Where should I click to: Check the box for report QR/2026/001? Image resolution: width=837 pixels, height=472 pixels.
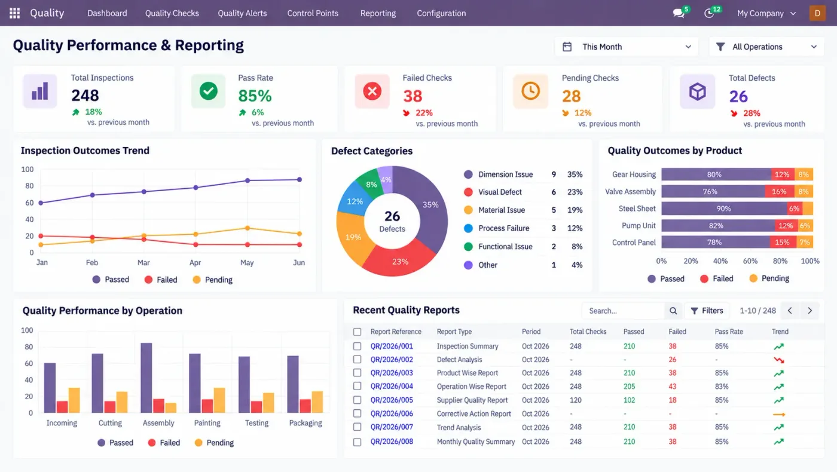(x=357, y=347)
